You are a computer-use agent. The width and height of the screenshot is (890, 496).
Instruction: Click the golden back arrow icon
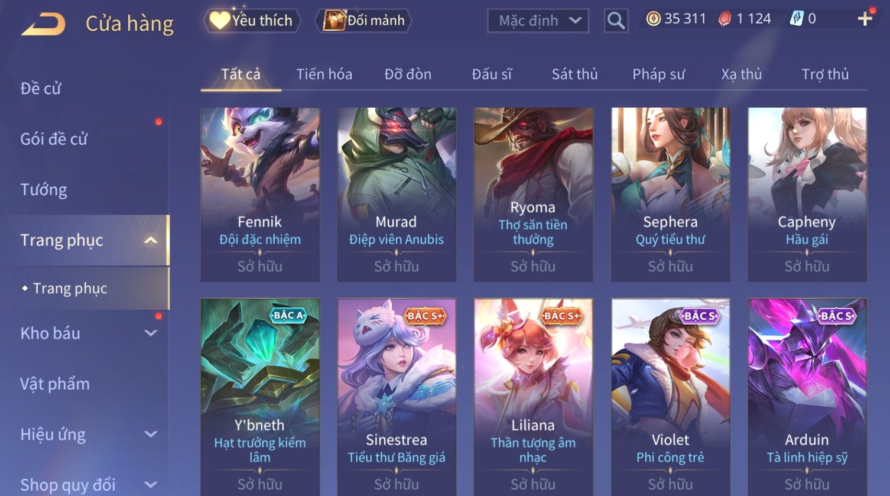pyautogui.click(x=43, y=24)
